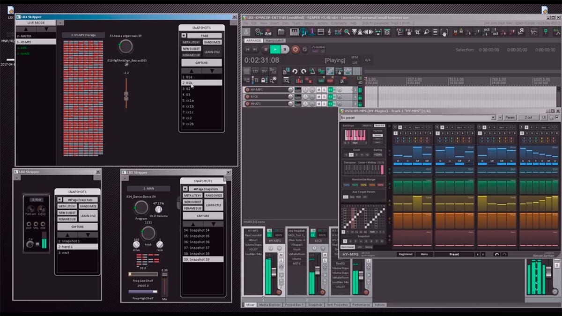Toggle the Repeat loop button in transport
Screen dimensions: 562x316
coord(305,49)
